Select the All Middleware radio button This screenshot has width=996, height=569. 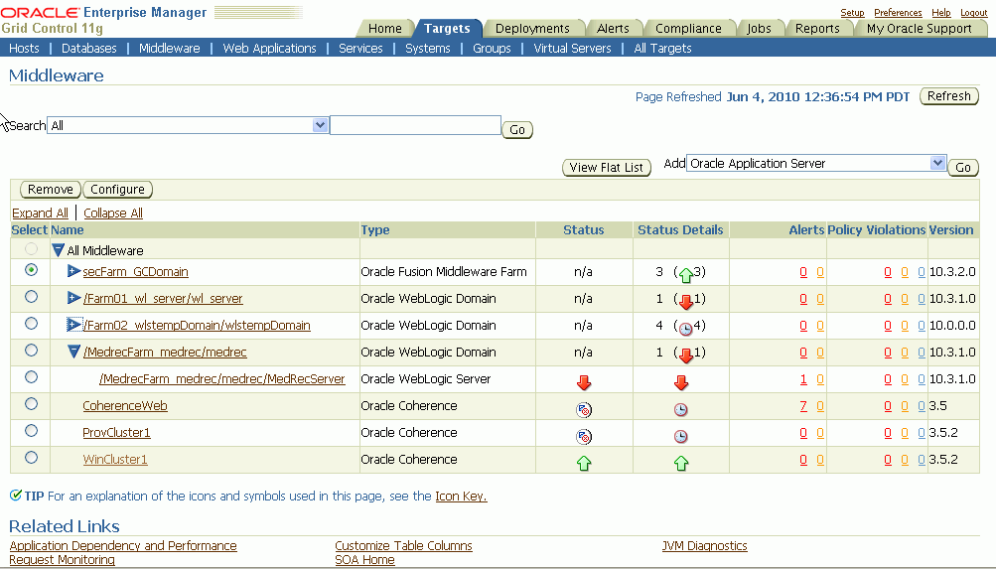click(31, 249)
